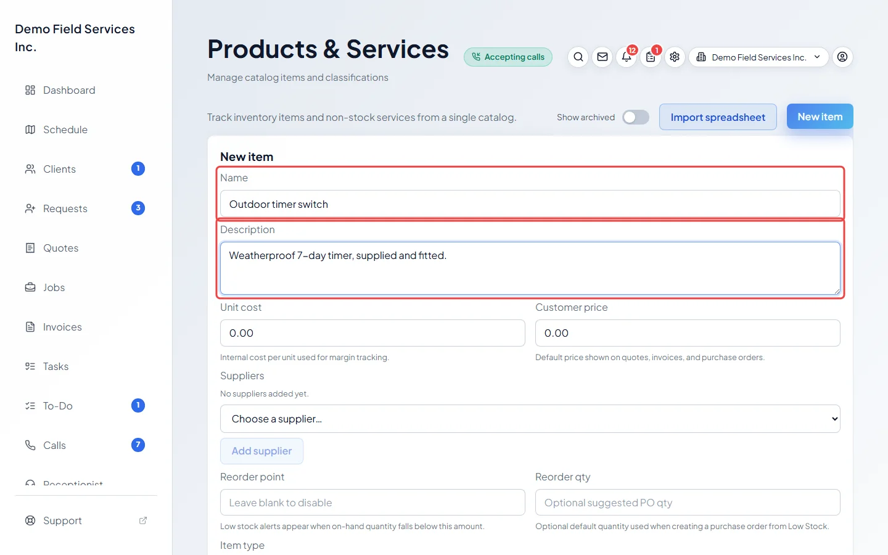888x555 pixels.
Task: Click the Schedule map icon
Action: [x=30, y=129]
